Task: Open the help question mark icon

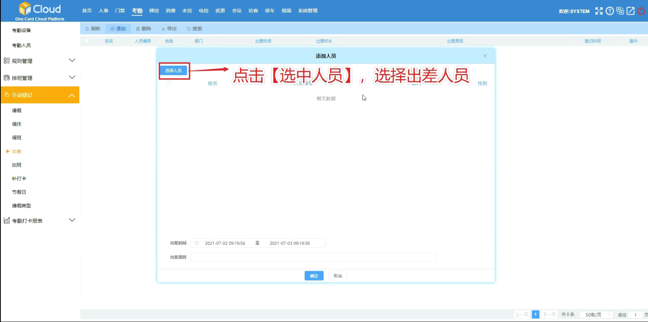Action: [x=610, y=11]
